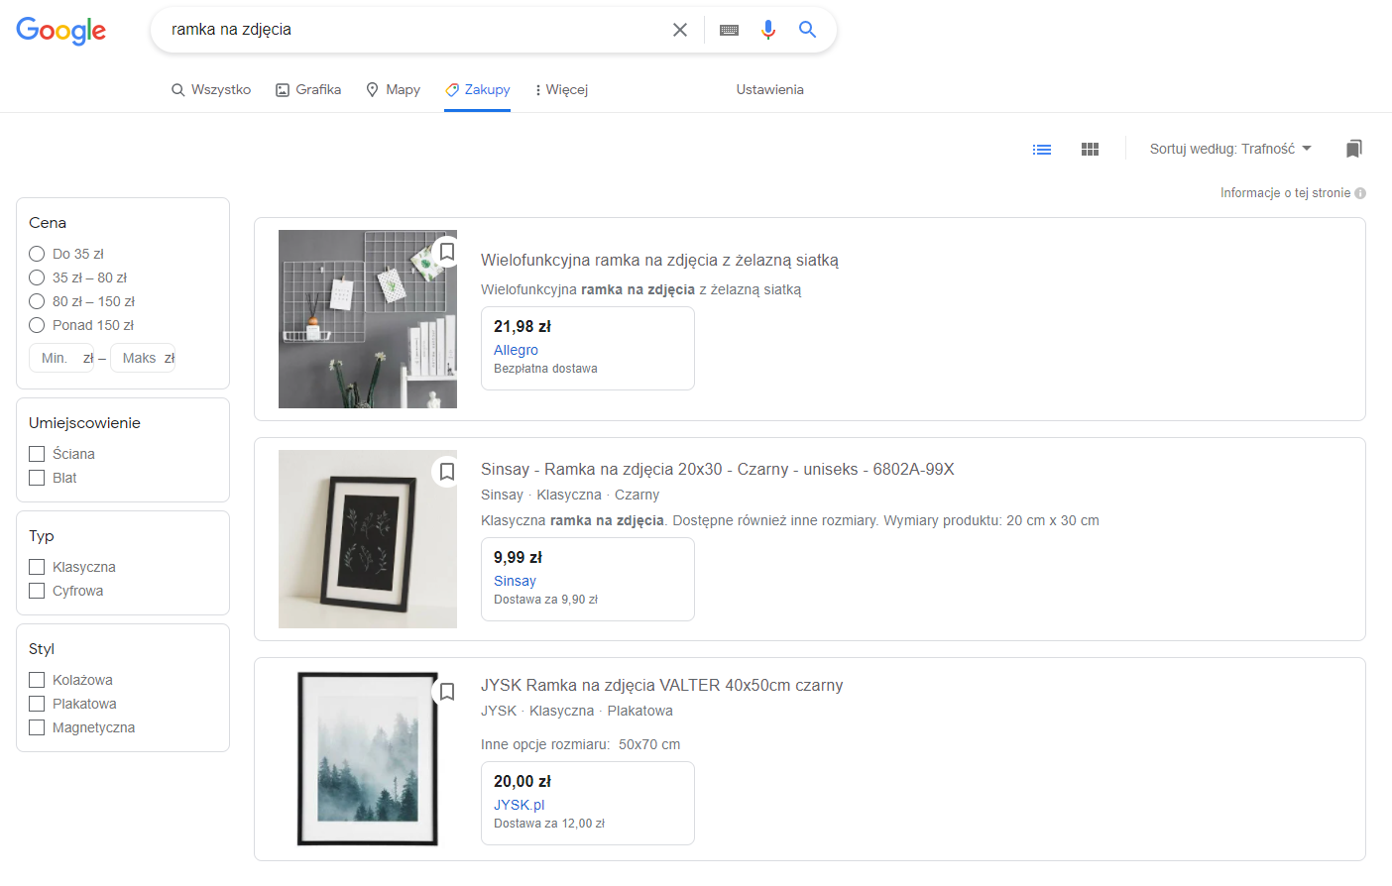Check the Blat placement checkbox
This screenshot has width=1392, height=886.
37,478
